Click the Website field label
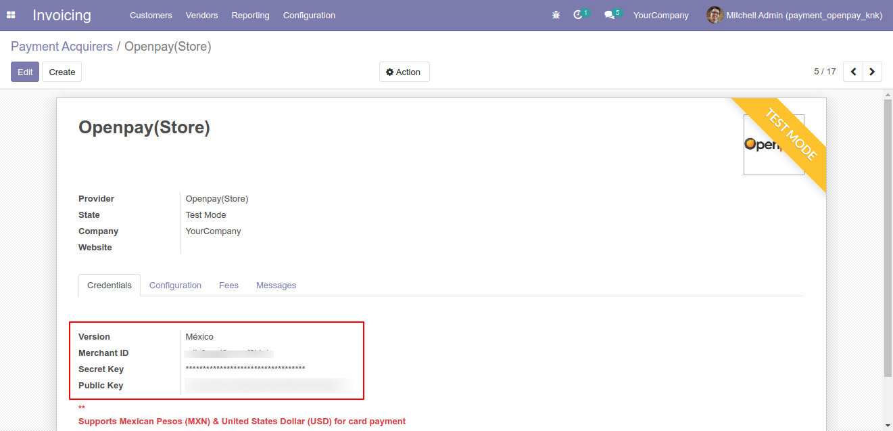The width and height of the screenshot is (893, 431). pyautogui.click(x=95, y=248)
